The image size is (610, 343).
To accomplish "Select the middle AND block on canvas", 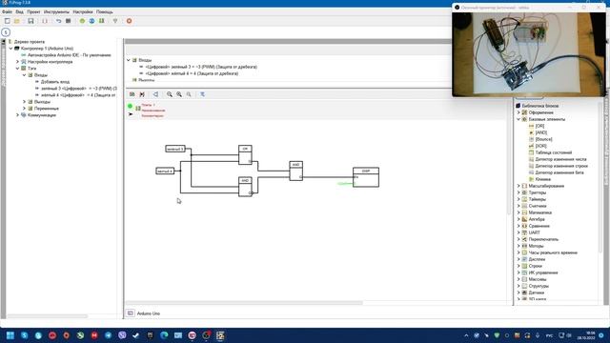I will click(x=296, y=171).
